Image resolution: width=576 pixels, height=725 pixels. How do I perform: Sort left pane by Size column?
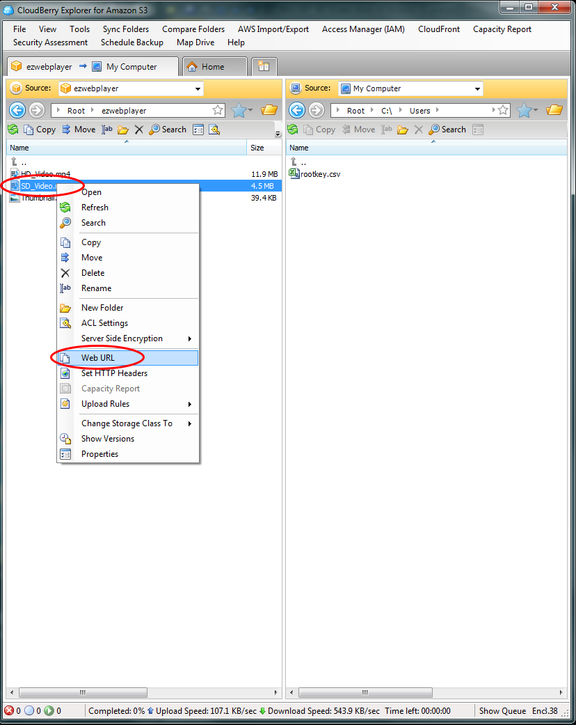(x=264, y=148)
